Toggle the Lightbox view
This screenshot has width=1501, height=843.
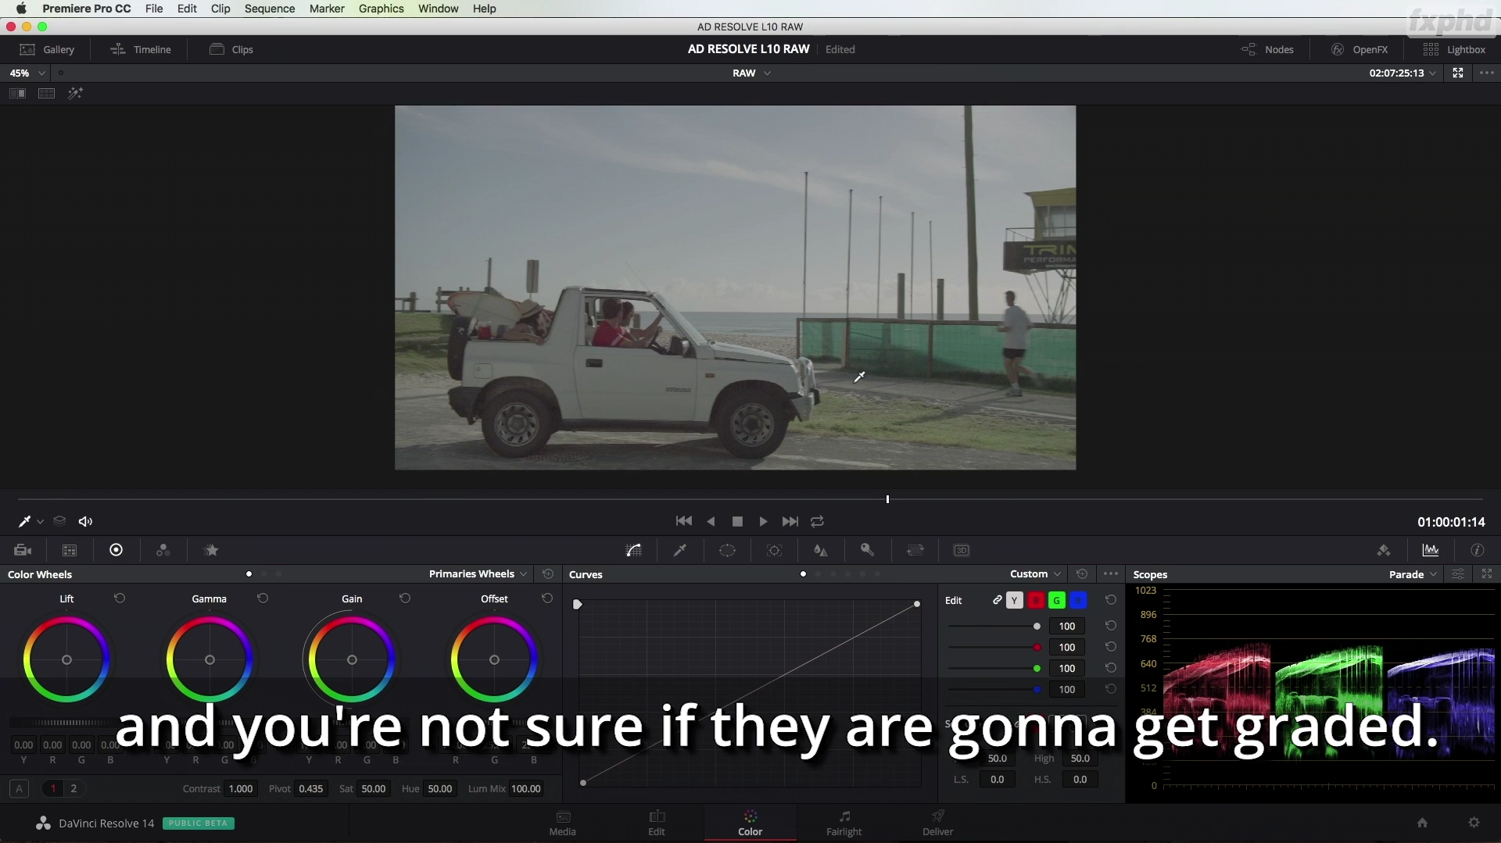tap(1454, 49)
